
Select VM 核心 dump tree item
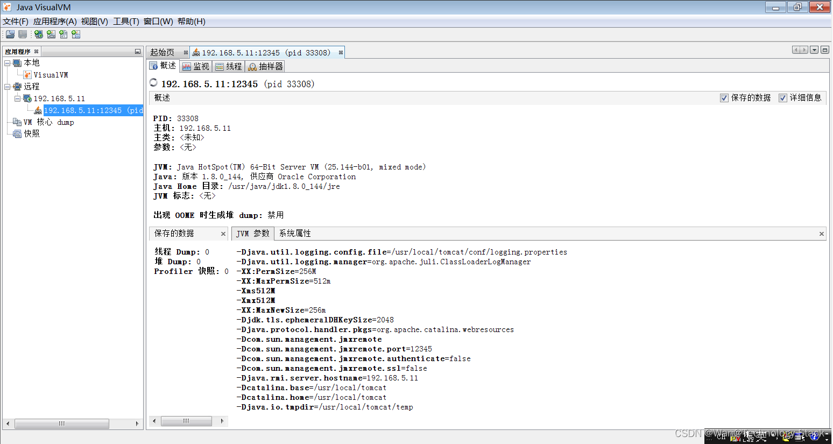click(x=49, y=122)
